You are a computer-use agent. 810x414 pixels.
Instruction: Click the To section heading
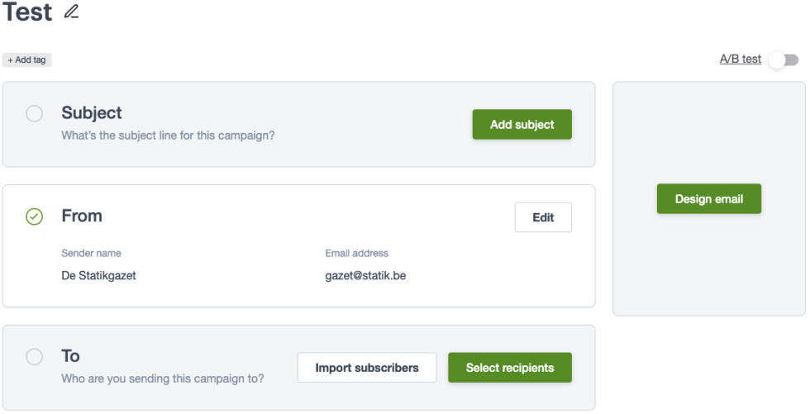coord(70,355)
